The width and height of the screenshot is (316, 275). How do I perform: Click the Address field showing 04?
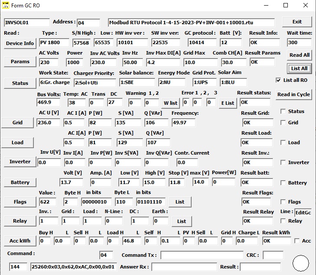(x=88, y=23)
